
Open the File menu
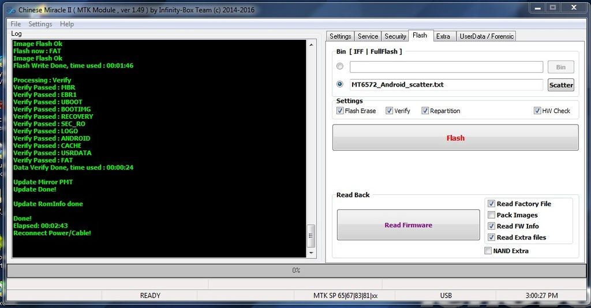click(16, 24)
